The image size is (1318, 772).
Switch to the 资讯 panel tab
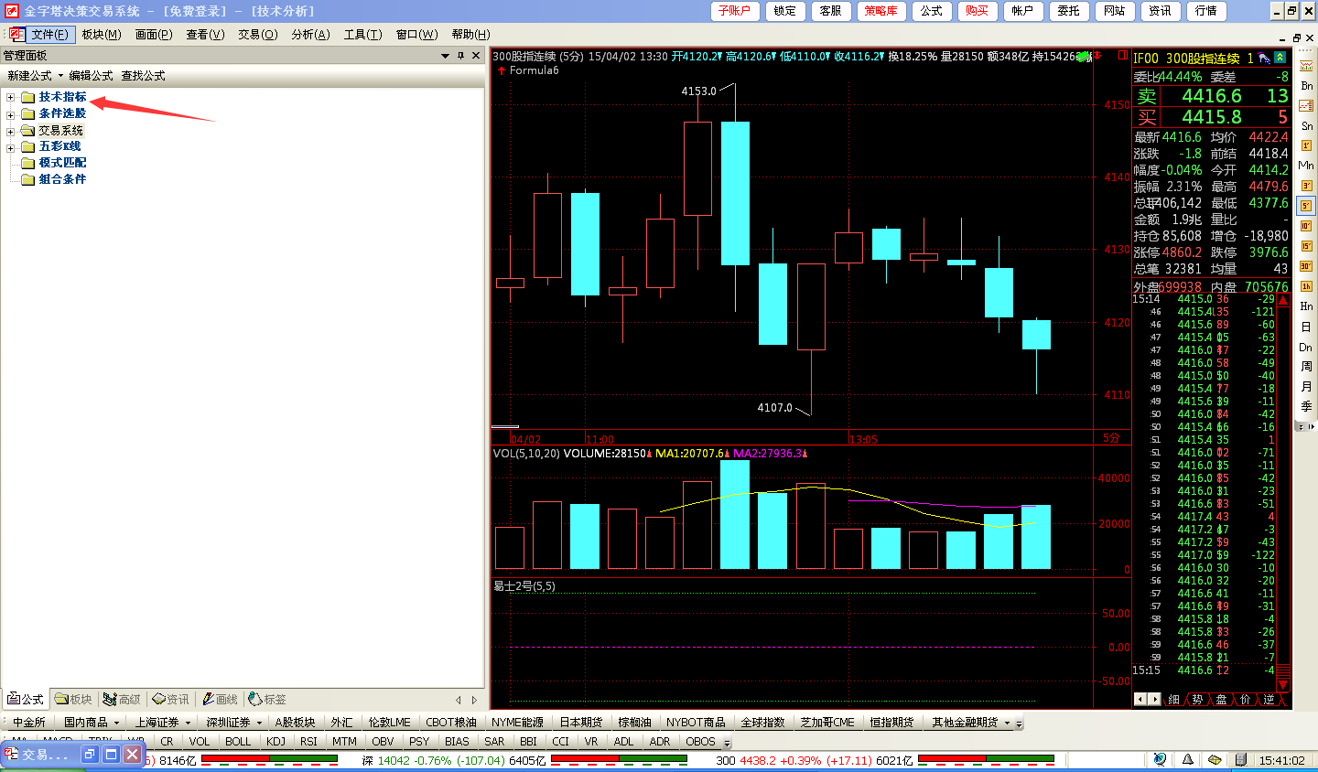(171, 699)
